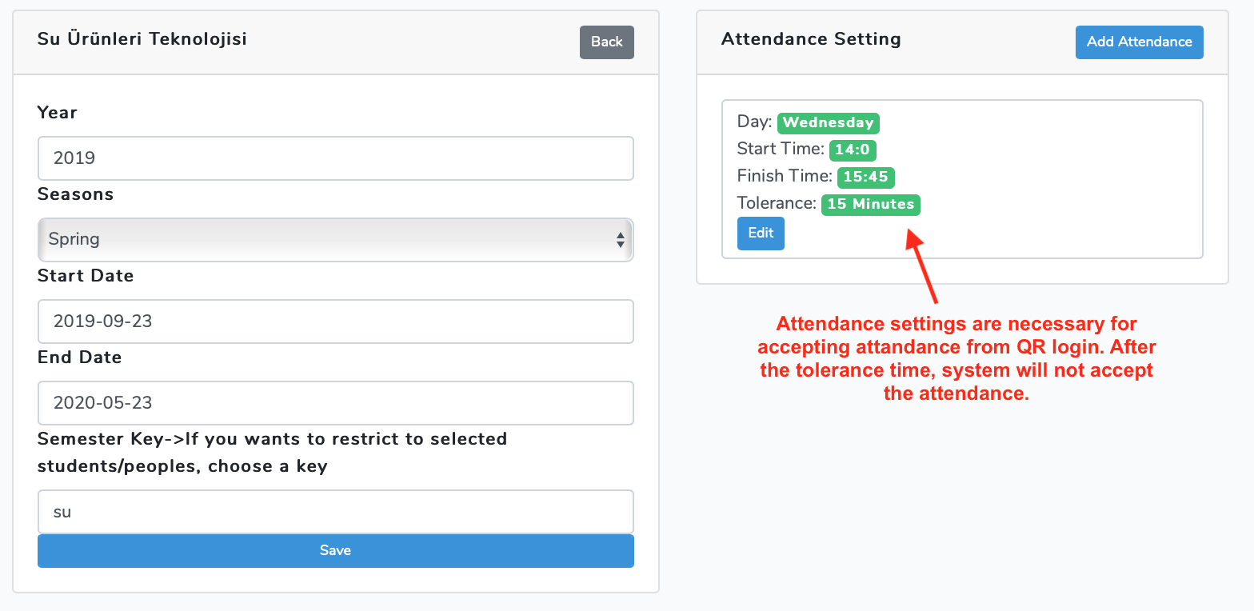The height and width of the screenshot is (611, 1254).
Task: Click the blue Save button
Action: tap(335, 550)
